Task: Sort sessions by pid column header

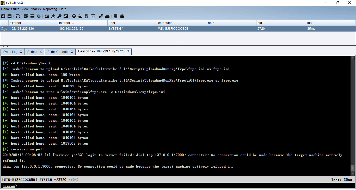Action: click(281, 23)
